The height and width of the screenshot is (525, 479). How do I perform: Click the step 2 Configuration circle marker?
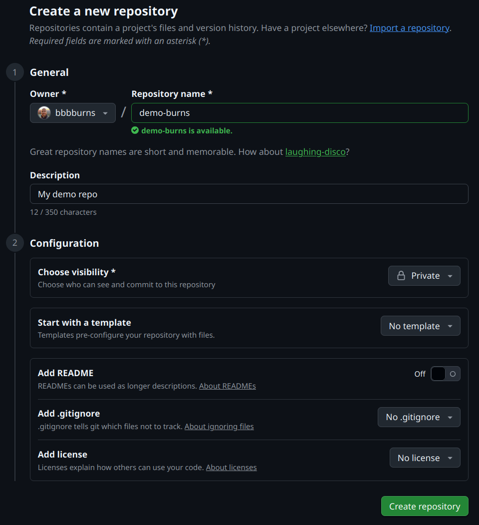[x=15, y=243]
